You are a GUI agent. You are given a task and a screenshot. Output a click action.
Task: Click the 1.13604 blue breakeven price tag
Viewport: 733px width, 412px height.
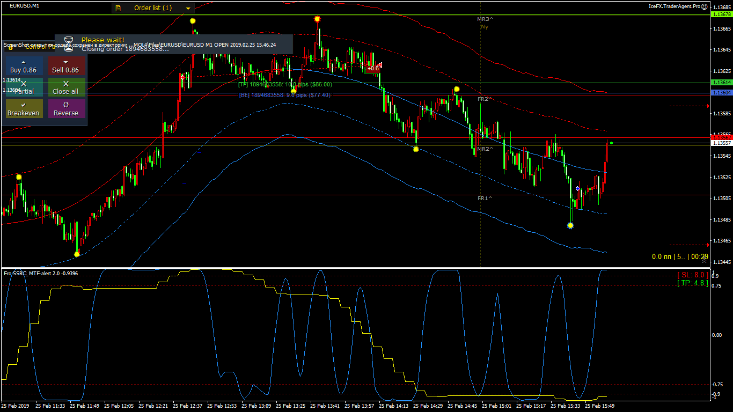721,93
